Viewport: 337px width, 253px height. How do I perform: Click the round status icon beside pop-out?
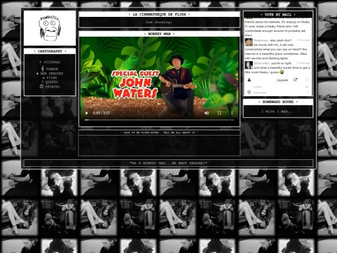[x=306, y=80]
